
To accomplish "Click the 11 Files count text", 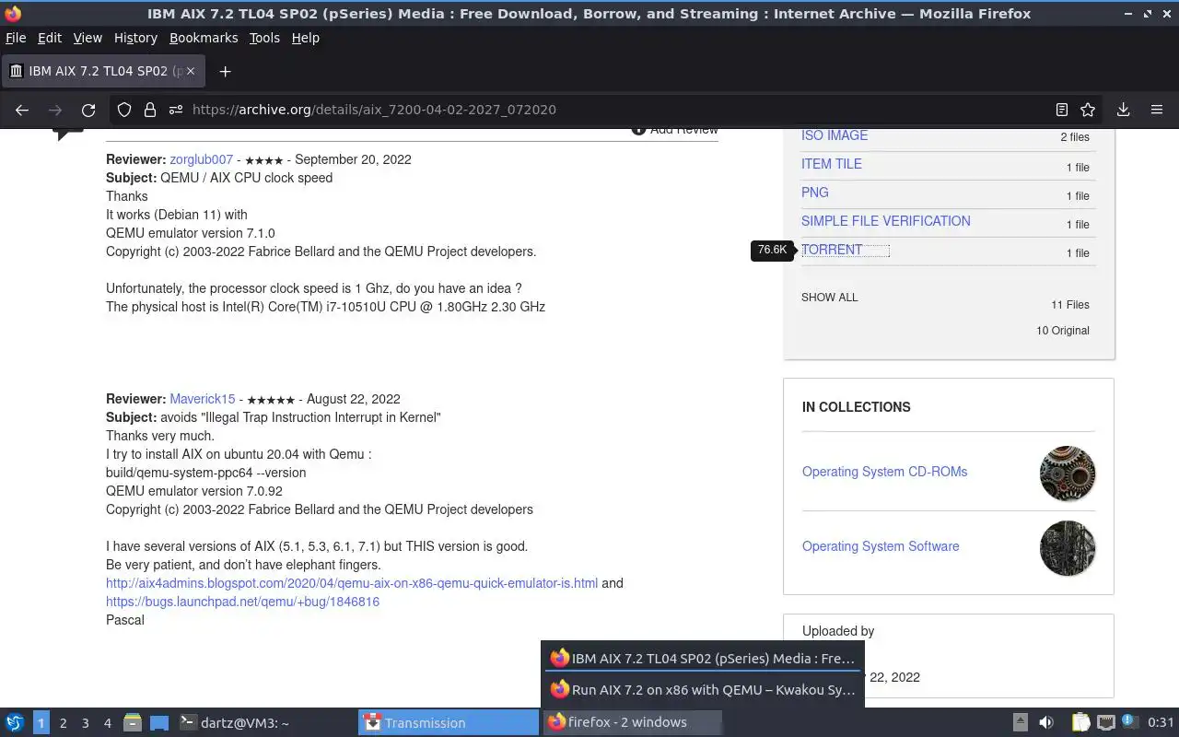I will click(x=1070, y=305).
